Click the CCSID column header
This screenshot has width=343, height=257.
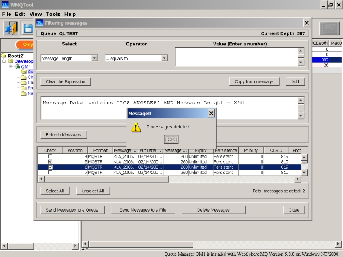click(x=276, y=150)
